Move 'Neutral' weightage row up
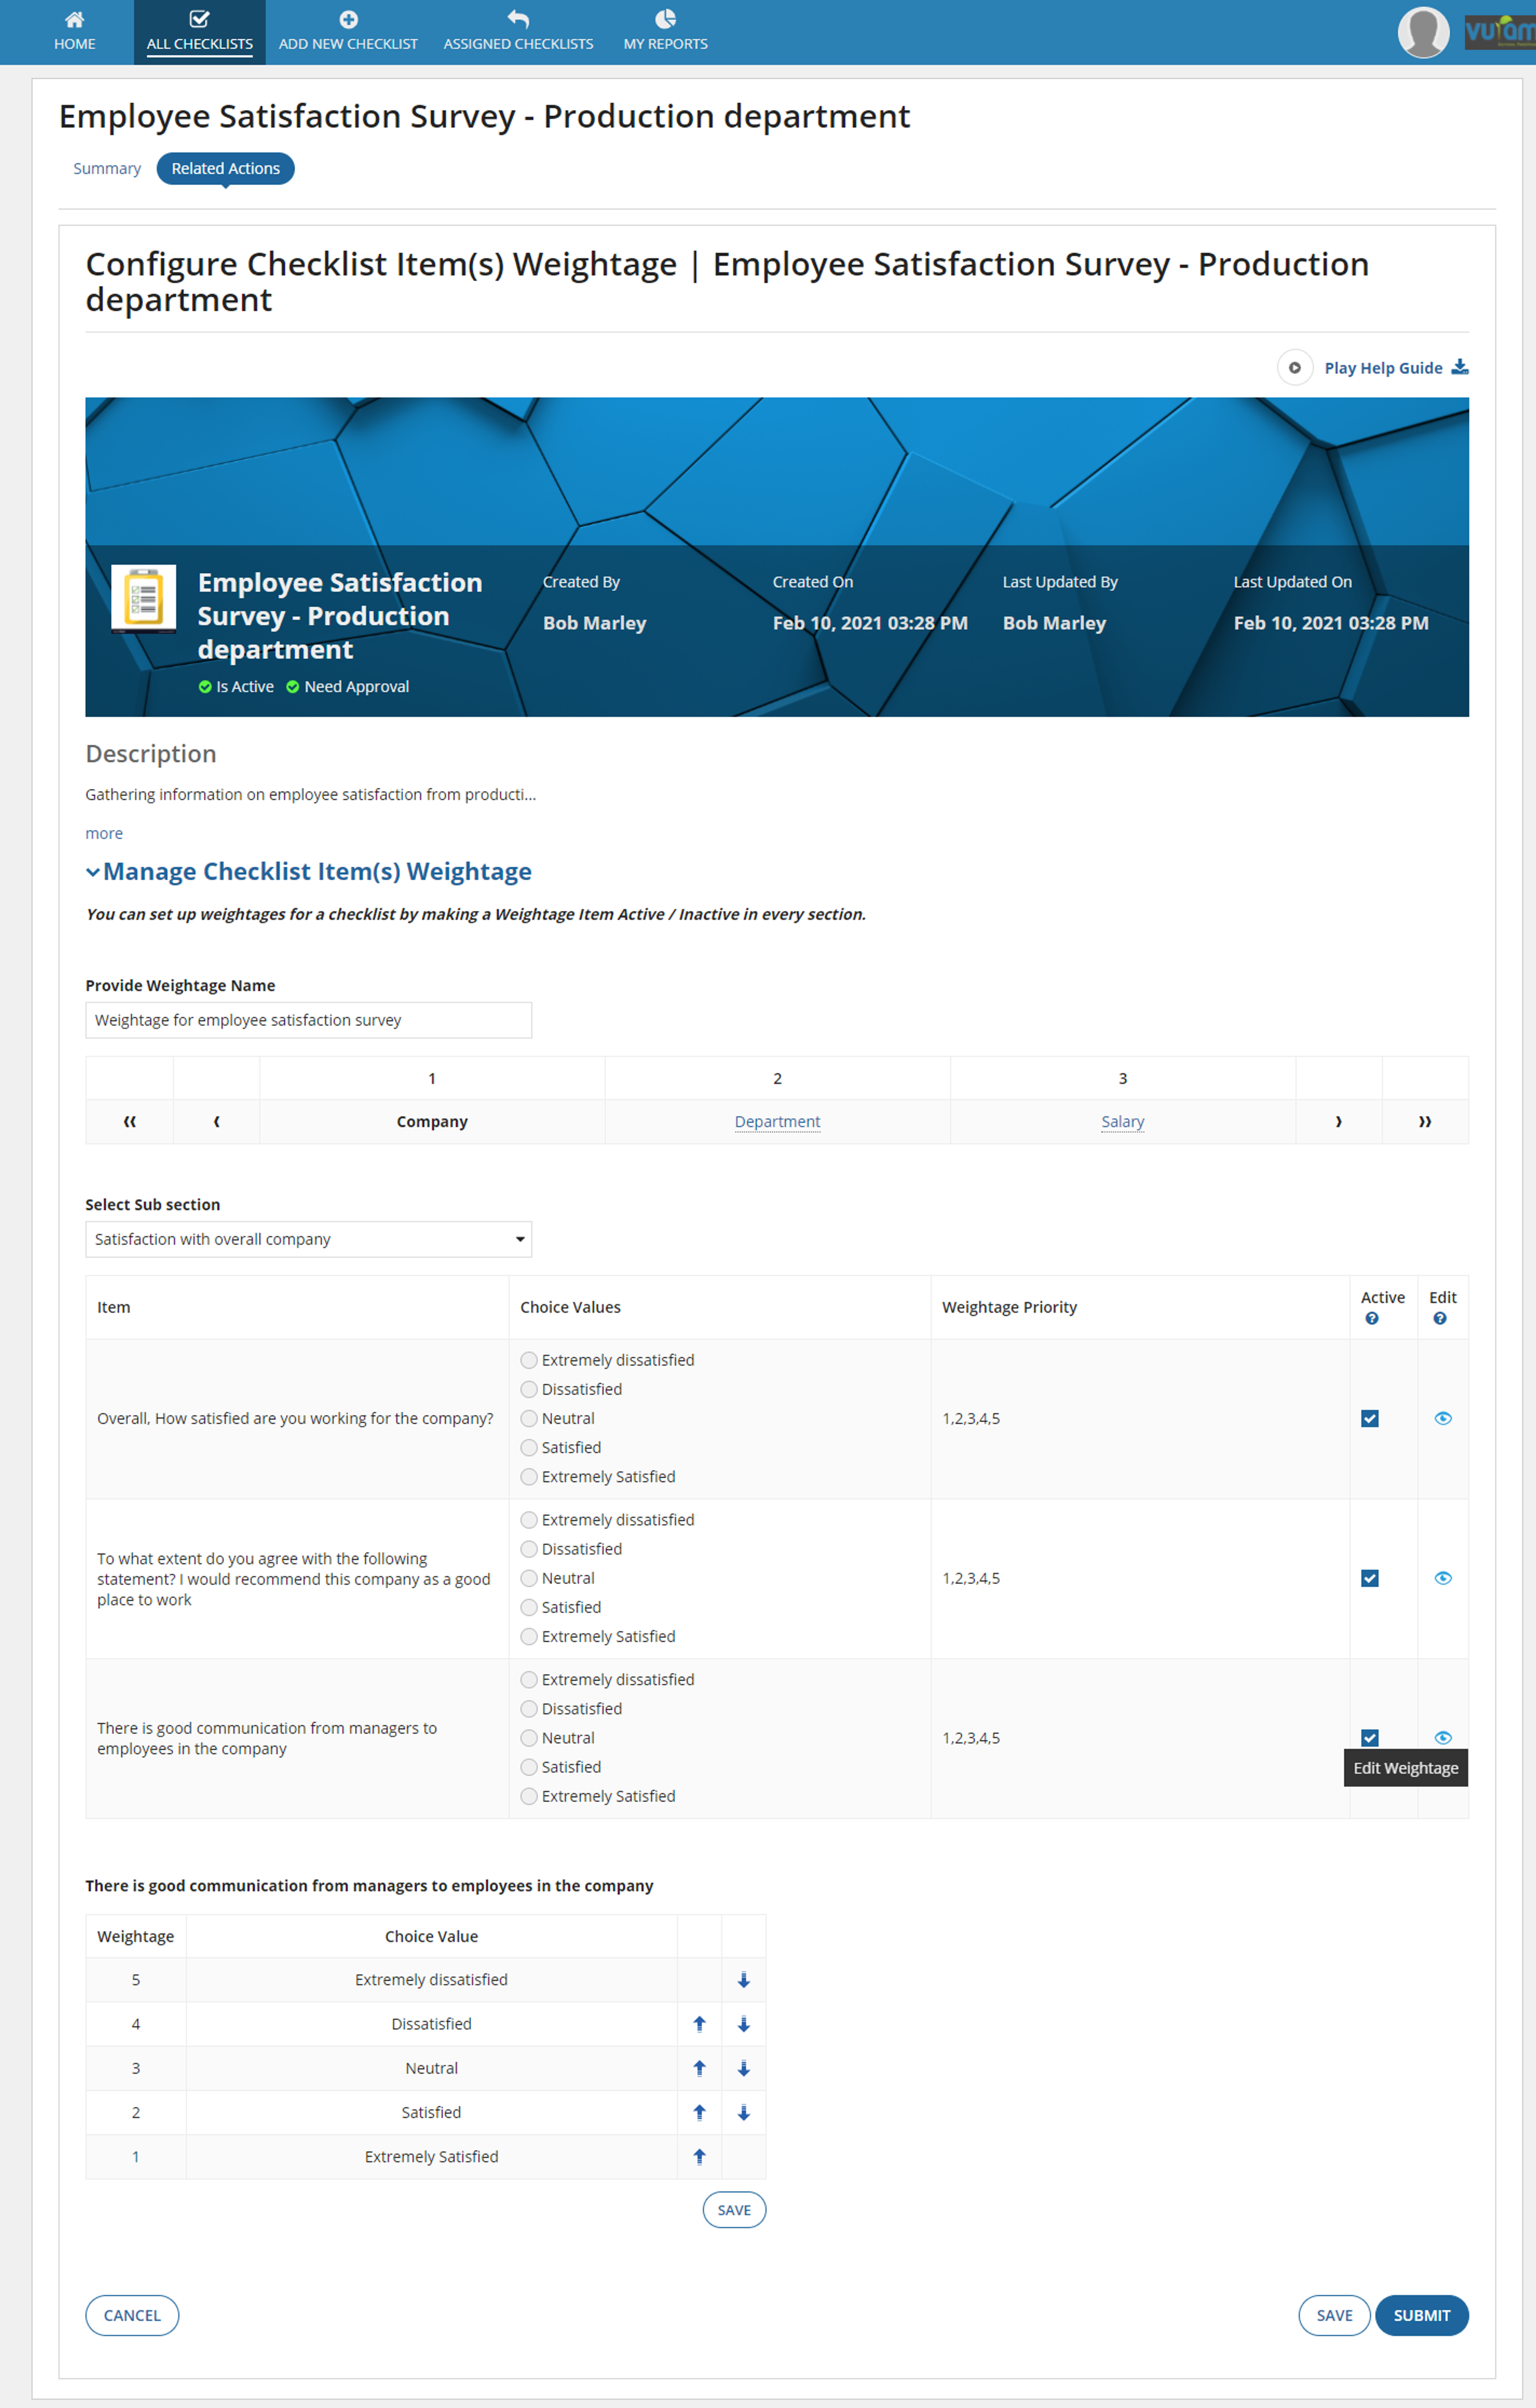The image size is (1536, 2408). (699, 2068)
